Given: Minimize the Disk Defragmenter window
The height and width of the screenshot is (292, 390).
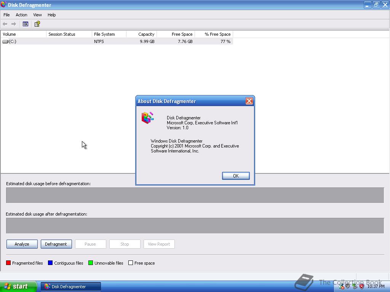Looking at the screenshot, I should tap(368, 5).
